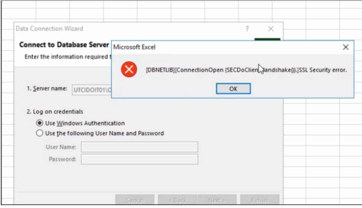This screenshot has width=362, height=208.
Task: Click OK in the Microsoft Excel error dialog
Action: tap(233, 89)
